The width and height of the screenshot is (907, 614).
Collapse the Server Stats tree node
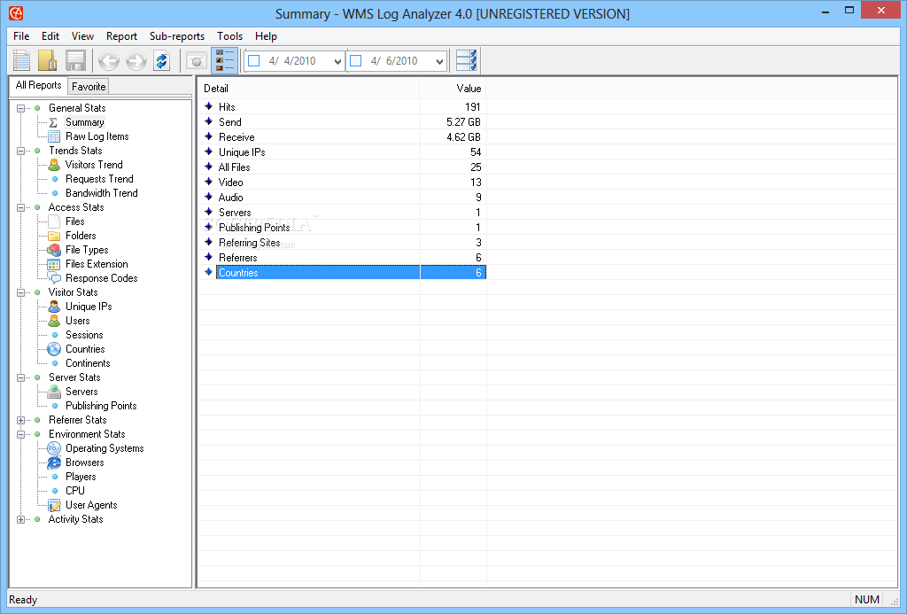21,378
